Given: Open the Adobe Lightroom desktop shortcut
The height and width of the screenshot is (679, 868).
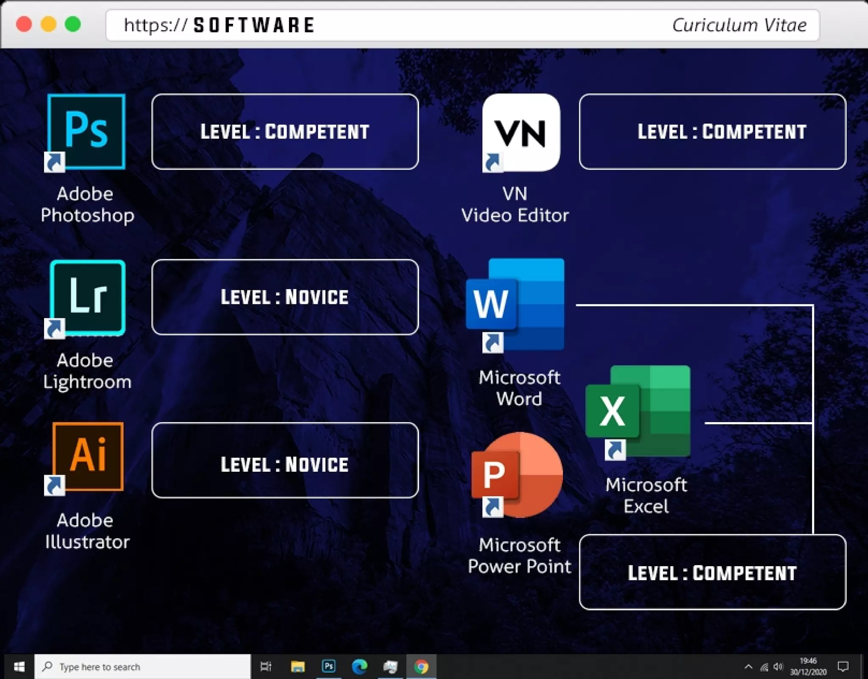Looking at the screenshot, I should pyautogui.click(x=87, y=298).
